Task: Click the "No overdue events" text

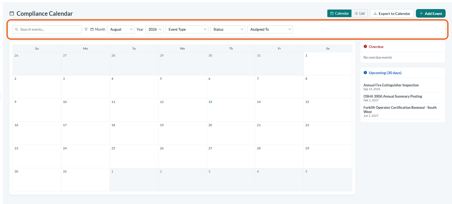Action: (378, 57)
